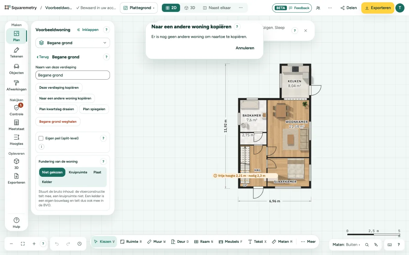Screen dimensions: 409x255
Task: Open the Plan section in sidebar
Action: coord(16,36)
